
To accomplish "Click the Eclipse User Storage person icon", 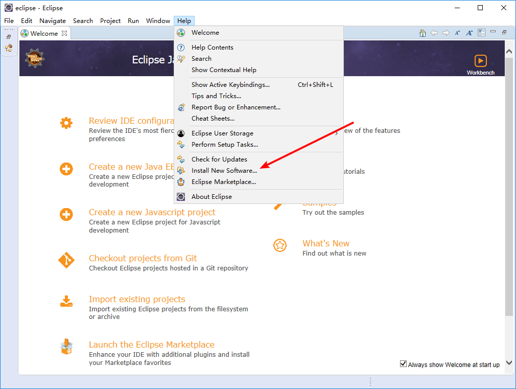I will coord(181,133).
